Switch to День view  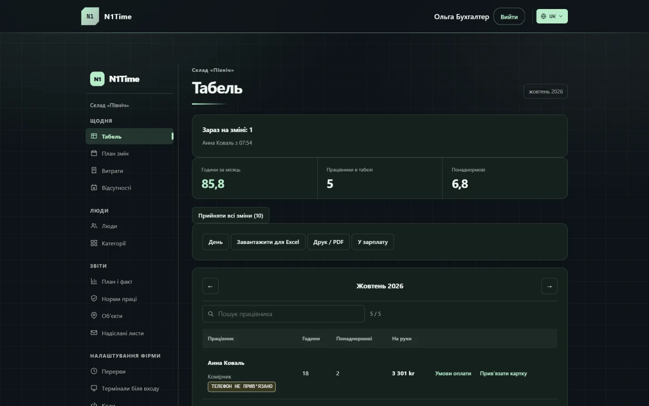pyautogui.click(x=215, y=242)
